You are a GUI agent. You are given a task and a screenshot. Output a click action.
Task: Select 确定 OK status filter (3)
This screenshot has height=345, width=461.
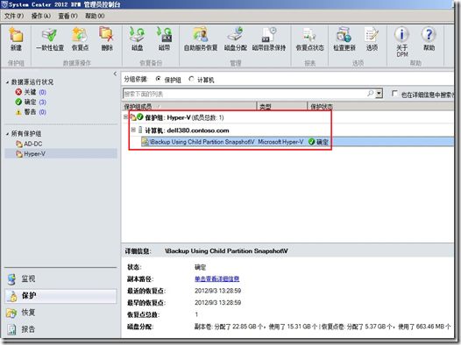pos(31,102)
